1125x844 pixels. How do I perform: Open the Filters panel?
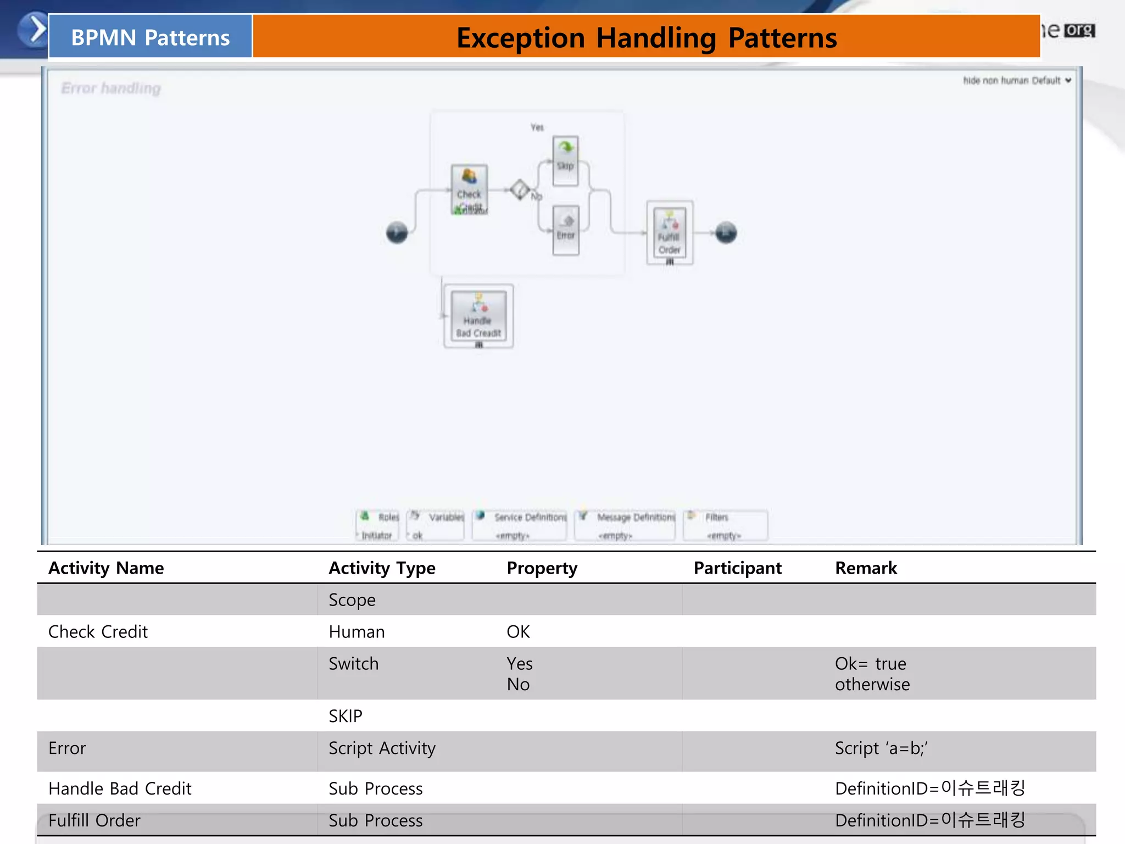tap(716, 517)
